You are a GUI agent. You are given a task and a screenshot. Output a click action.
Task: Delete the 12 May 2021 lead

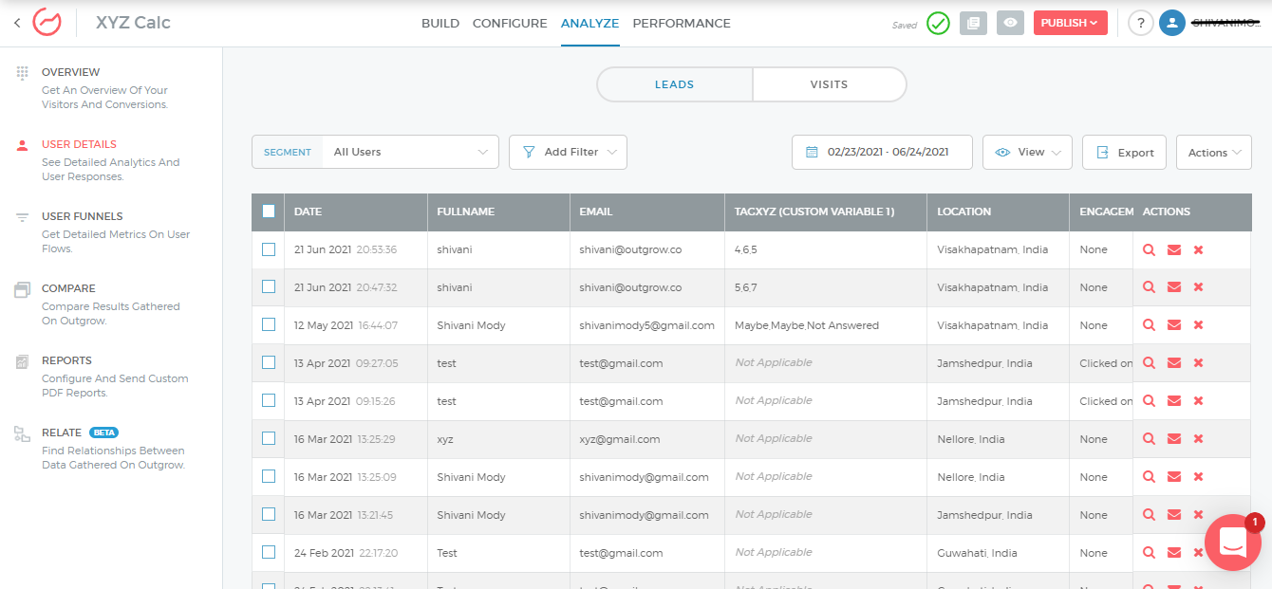coord(1198,325)
